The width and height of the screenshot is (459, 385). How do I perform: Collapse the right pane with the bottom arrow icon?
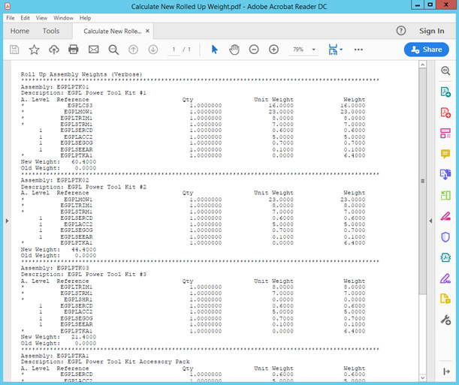pyautogui.click(x=446, y=371)
